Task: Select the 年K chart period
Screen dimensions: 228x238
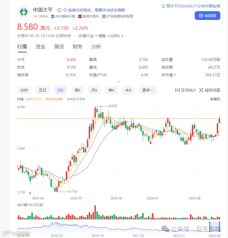Action: [128, 90]
